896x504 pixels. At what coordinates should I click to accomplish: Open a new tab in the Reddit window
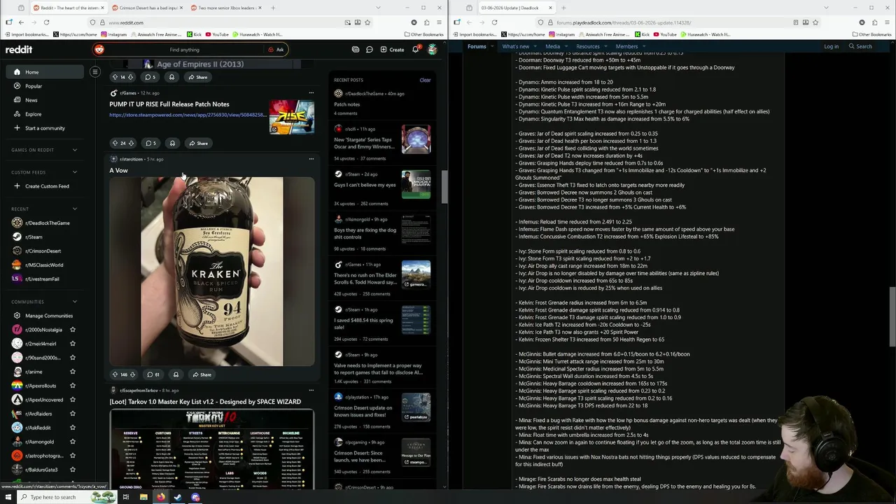pyautogui.click(x=273, y=8)
